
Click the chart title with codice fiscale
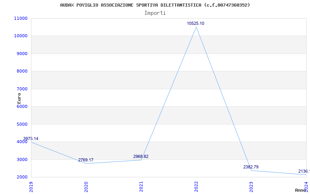click(x=155, y=5)
